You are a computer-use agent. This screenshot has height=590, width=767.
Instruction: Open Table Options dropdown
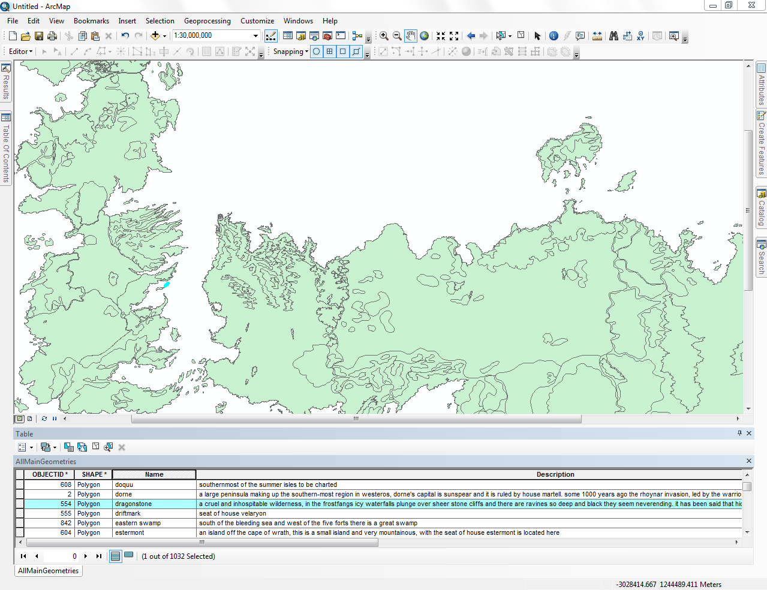coord(25,447)
